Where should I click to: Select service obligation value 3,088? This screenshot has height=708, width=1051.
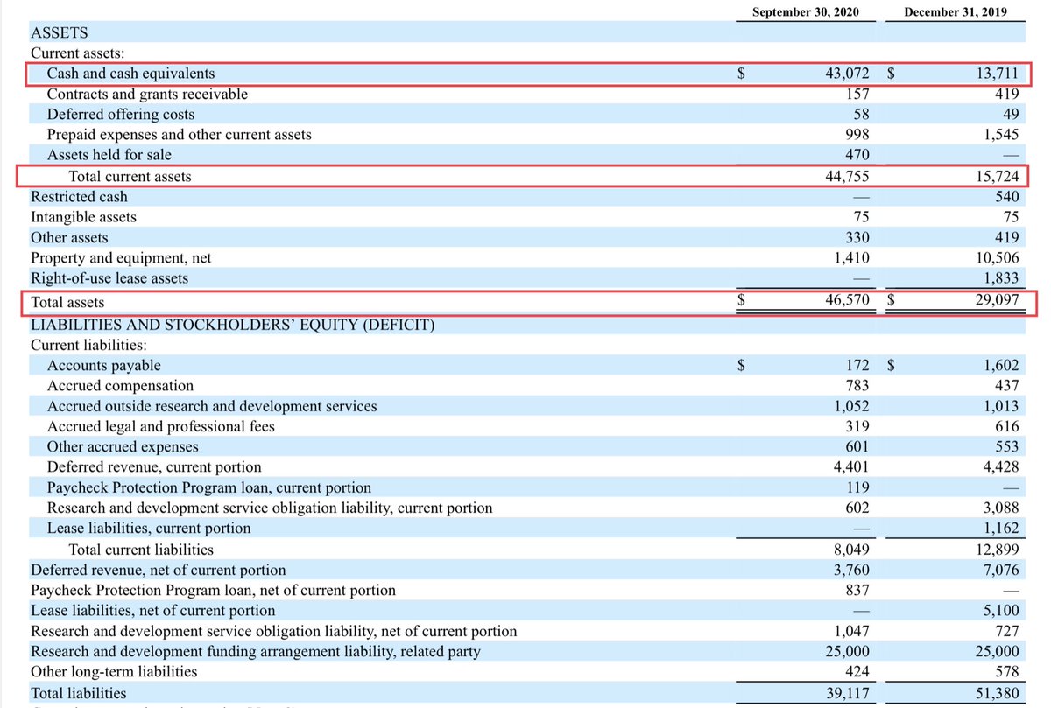point(1000,508)
